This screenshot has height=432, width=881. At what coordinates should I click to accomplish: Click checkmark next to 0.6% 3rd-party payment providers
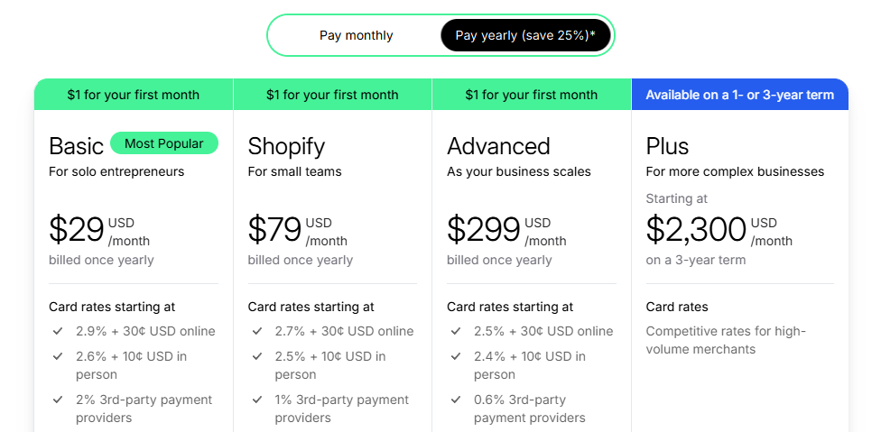click(455, 400)
